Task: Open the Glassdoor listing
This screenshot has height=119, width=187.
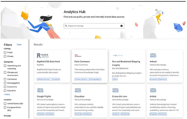Action: [79, 96]
